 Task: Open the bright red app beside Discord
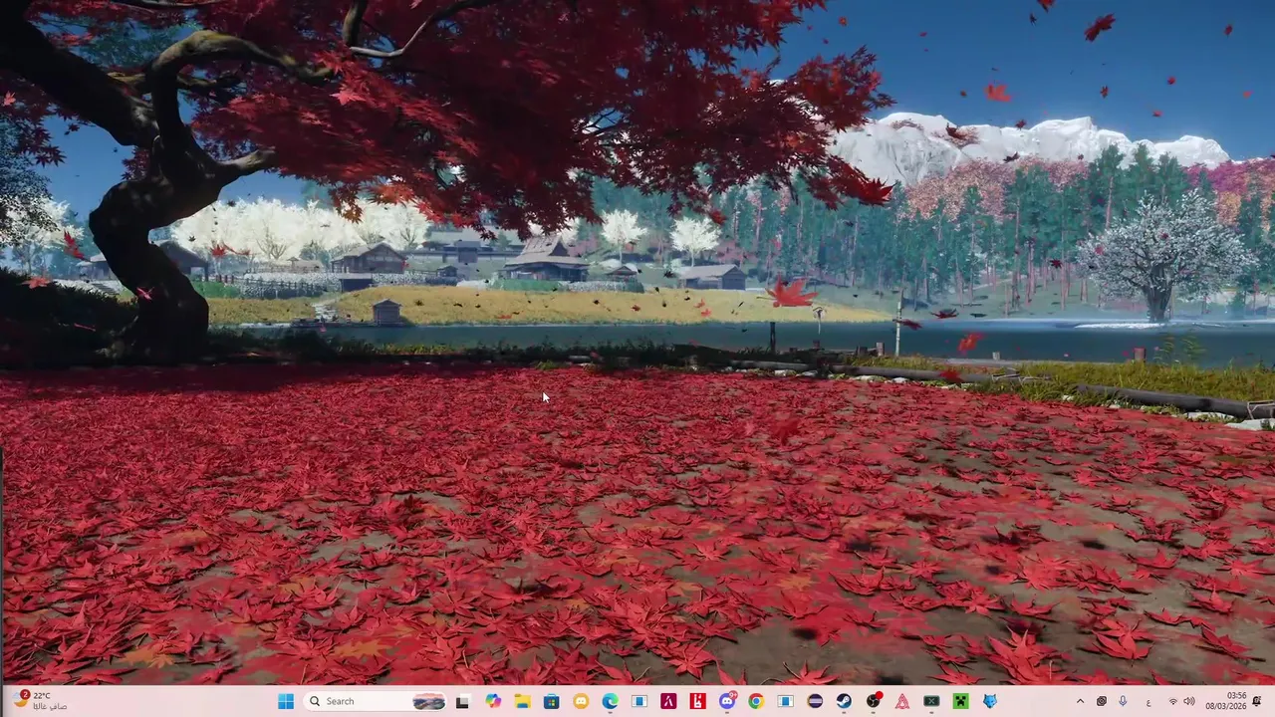pos(697,701)
